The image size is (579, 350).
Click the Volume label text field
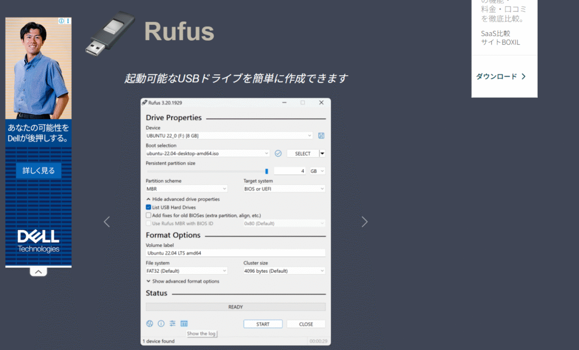pos(235,253)
